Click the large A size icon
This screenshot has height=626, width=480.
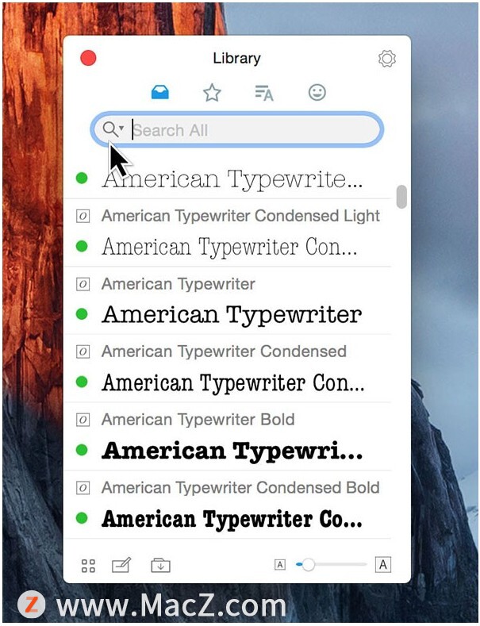[x=383, y=565]
